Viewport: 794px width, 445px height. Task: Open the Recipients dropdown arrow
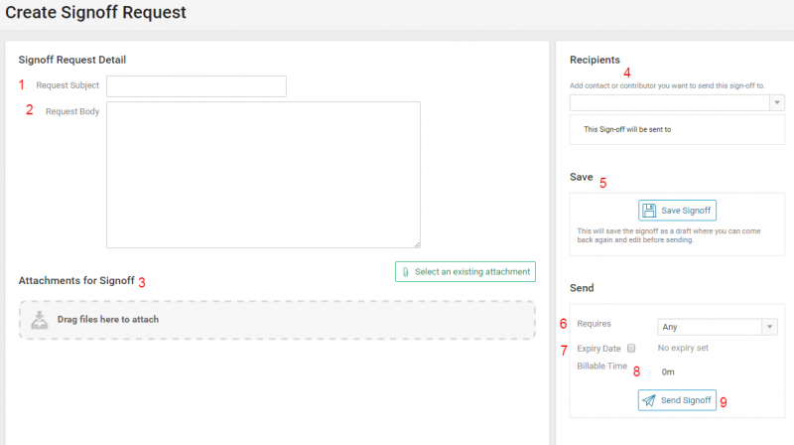(776, 102)
